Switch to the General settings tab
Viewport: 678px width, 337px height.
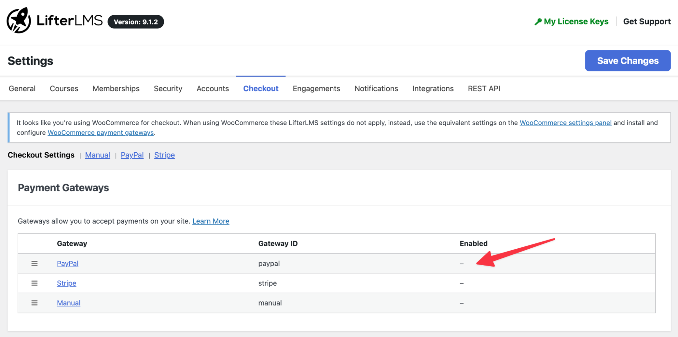point(22,89)
